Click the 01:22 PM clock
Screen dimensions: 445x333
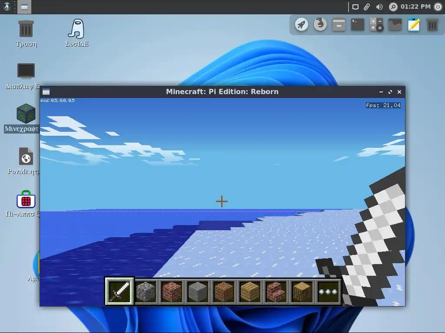415,7
